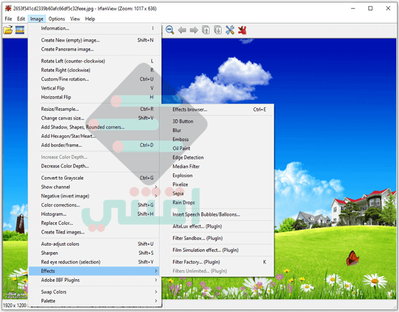399x312 pixels.
Task: Select Information... in the Image menu
Action: pos(95,29)
